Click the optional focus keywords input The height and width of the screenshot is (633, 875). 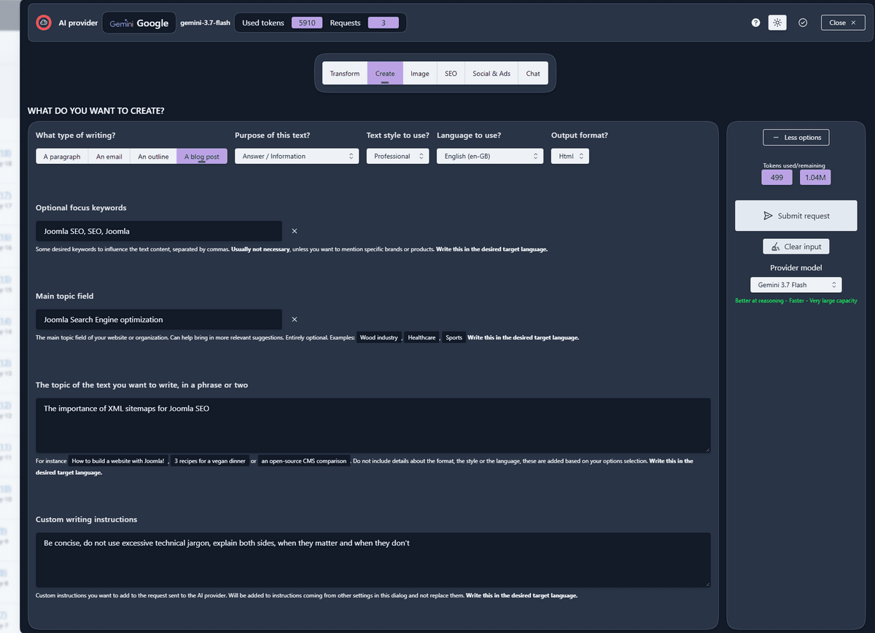click(159, 231)
